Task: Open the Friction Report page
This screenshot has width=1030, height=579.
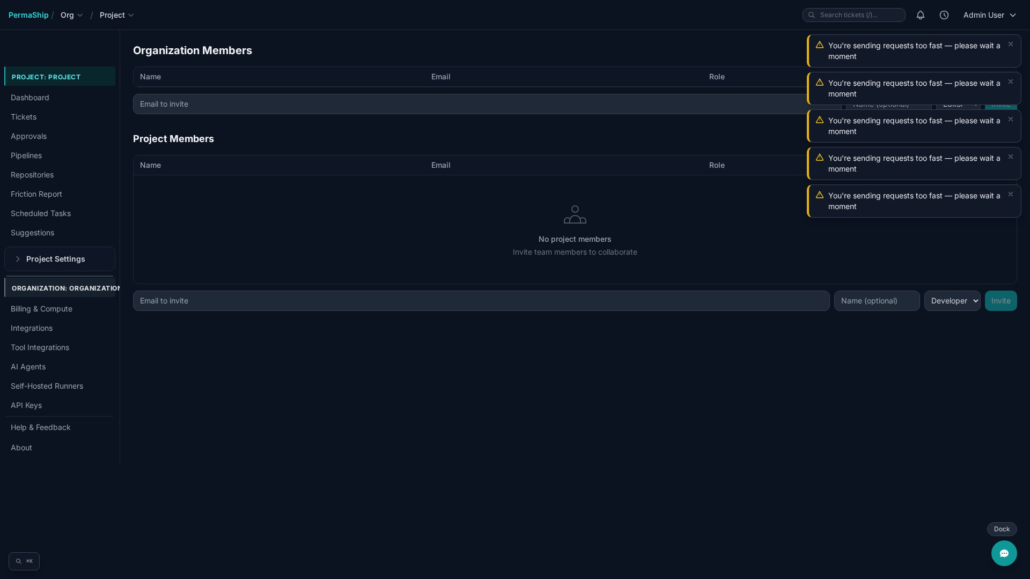Action: click(36, 194)
